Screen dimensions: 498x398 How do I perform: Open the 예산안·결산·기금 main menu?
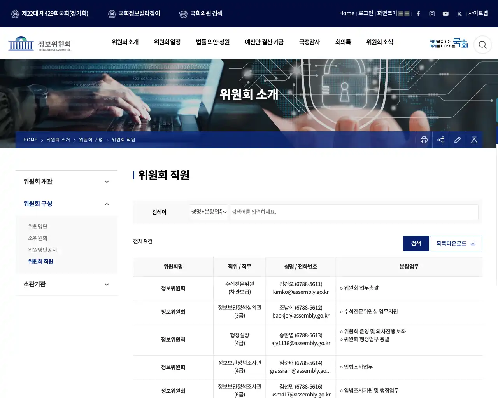coord(264,42)
